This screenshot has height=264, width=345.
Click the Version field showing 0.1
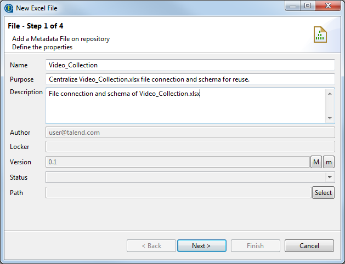click(178, 162)
